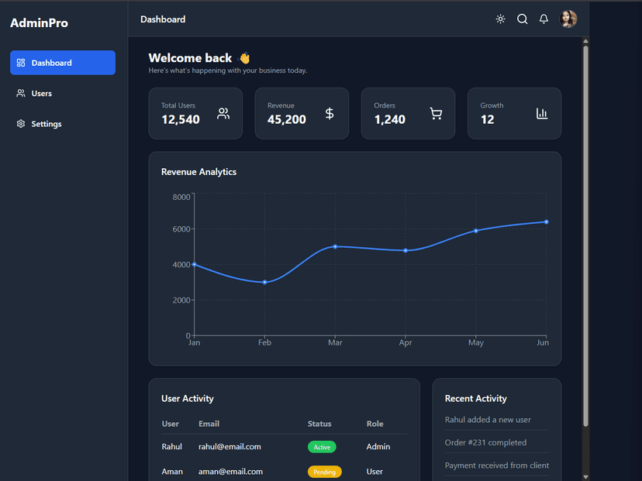
Task: Click the Aman name cell
Action: 172,472
